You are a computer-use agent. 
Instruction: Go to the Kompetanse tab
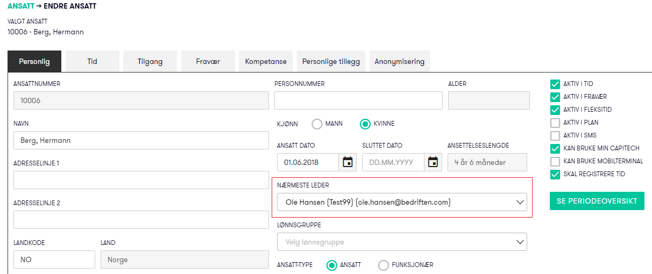pyautogui.click(x=266, y=61)
